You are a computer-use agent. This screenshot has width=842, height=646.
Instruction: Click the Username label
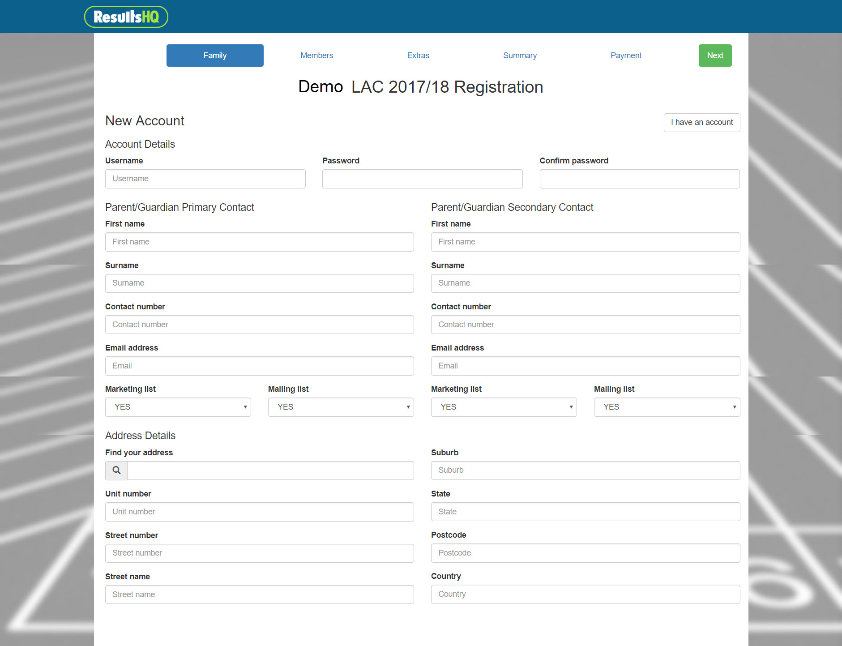(124, 161)
